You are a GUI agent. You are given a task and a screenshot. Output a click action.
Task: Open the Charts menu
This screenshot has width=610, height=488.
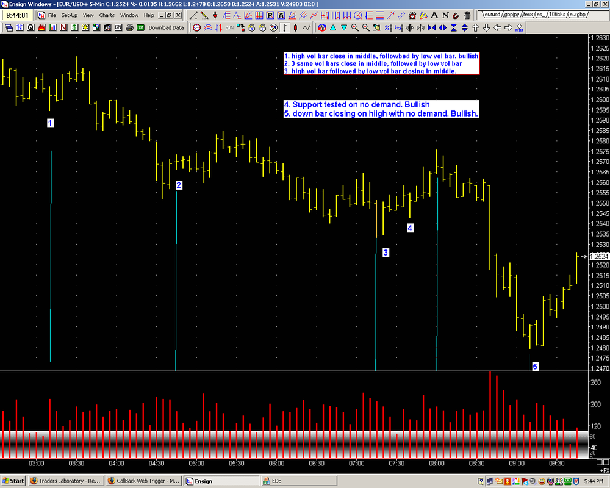(107, 15)
